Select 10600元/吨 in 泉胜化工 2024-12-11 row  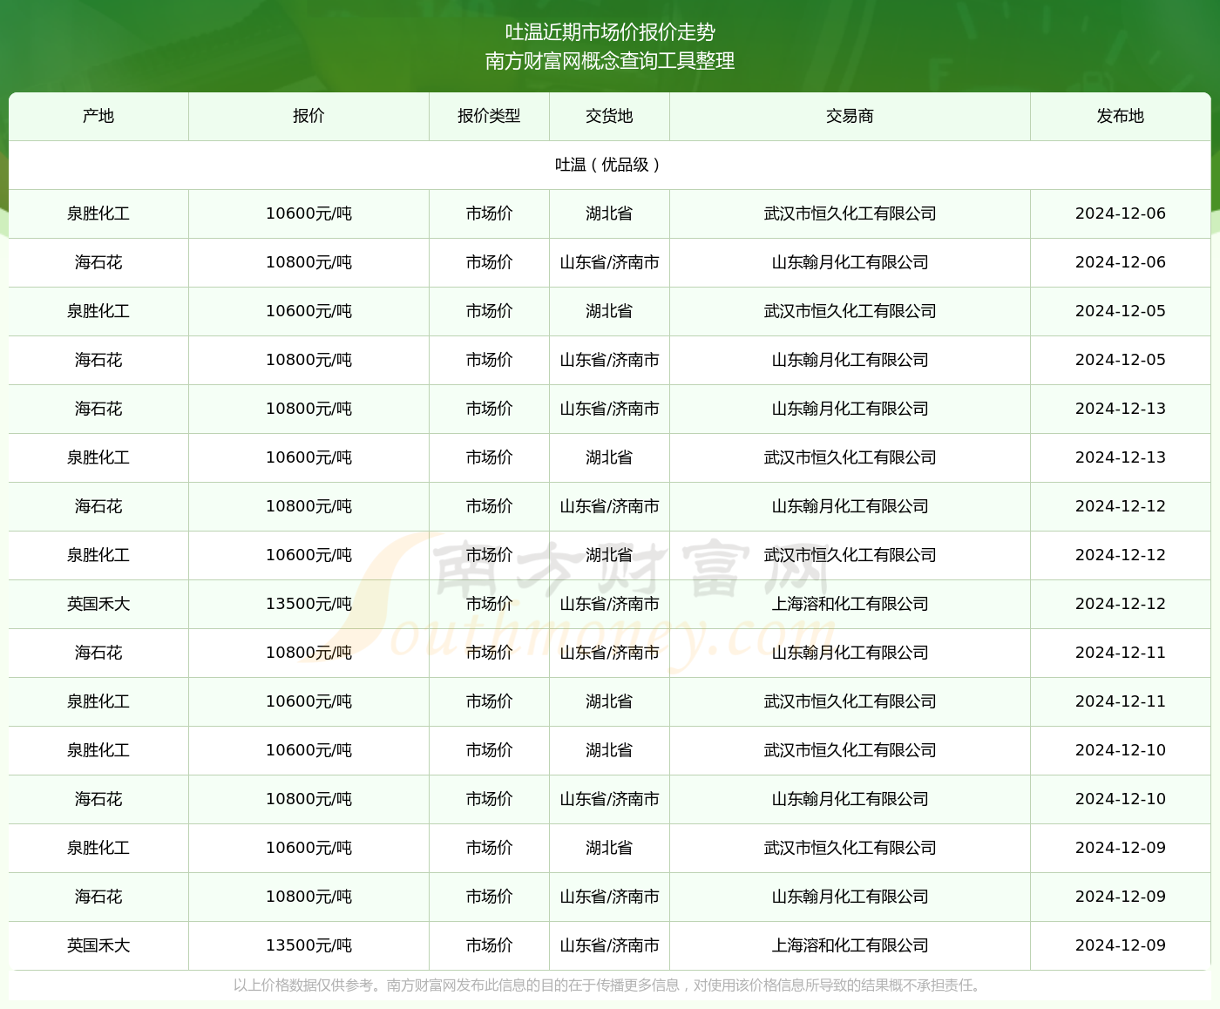(x=308, y=701)
